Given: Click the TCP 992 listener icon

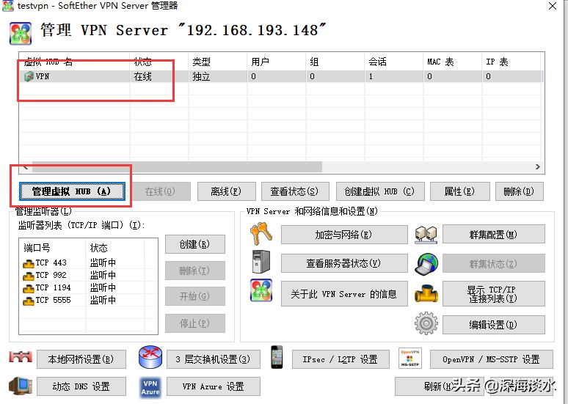Looking at the screenshot, I should 29,276.
